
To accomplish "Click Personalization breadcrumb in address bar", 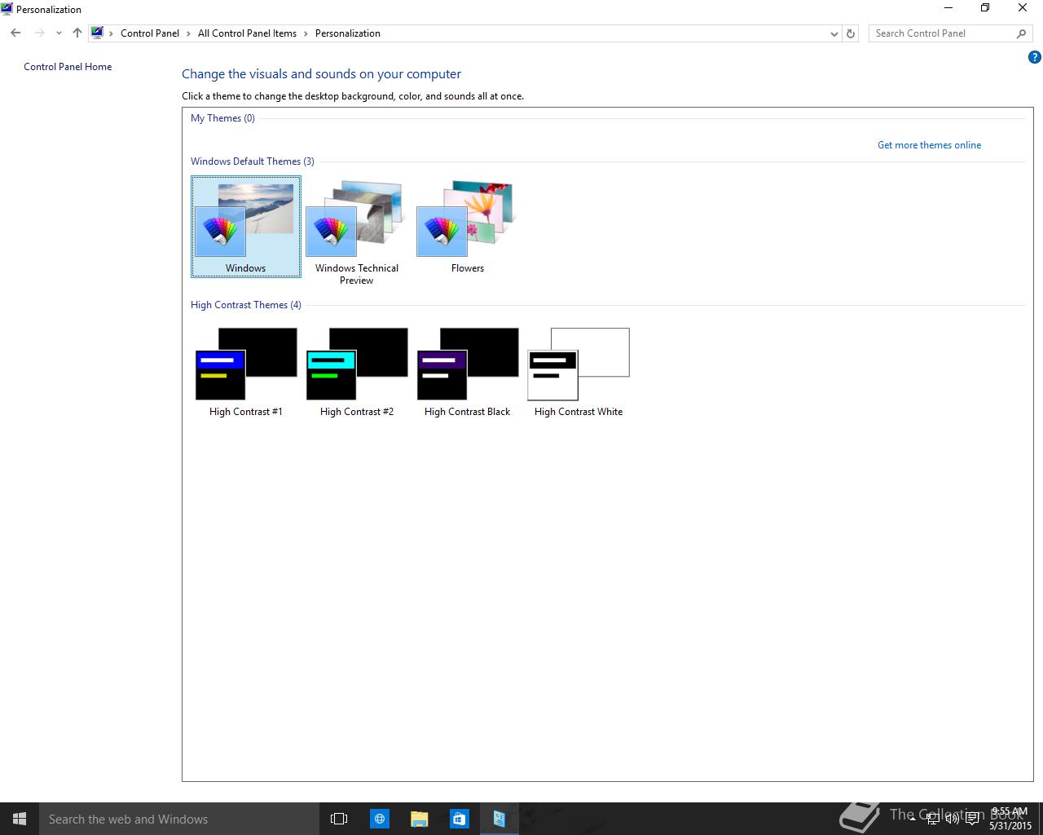I will [x=348, y=33].
